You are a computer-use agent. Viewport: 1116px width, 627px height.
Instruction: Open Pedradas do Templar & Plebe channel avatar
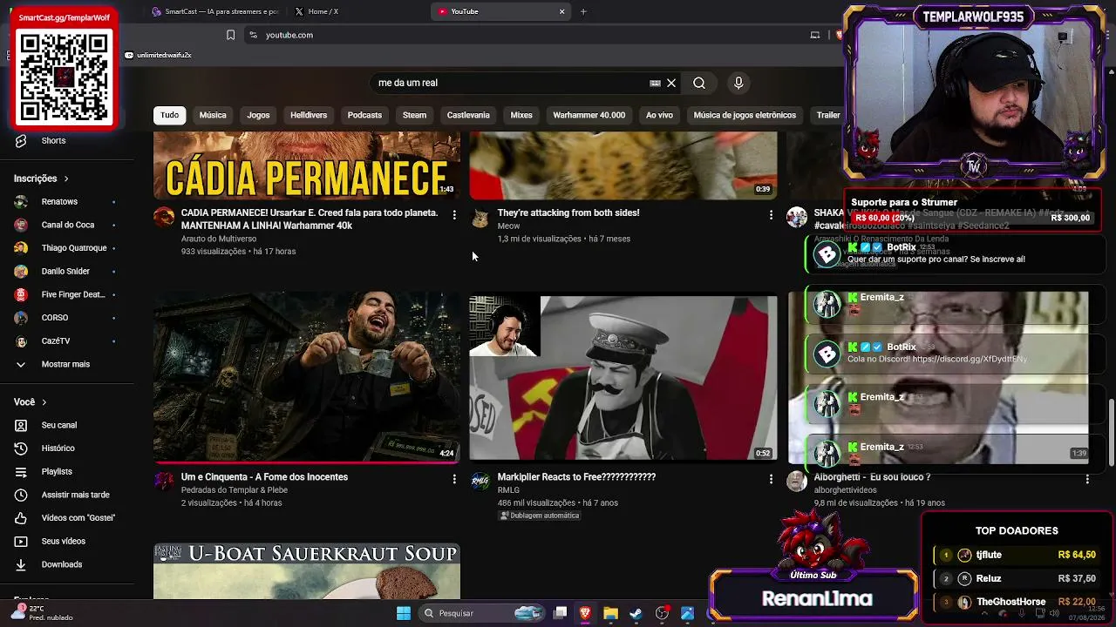pos(164,482)
